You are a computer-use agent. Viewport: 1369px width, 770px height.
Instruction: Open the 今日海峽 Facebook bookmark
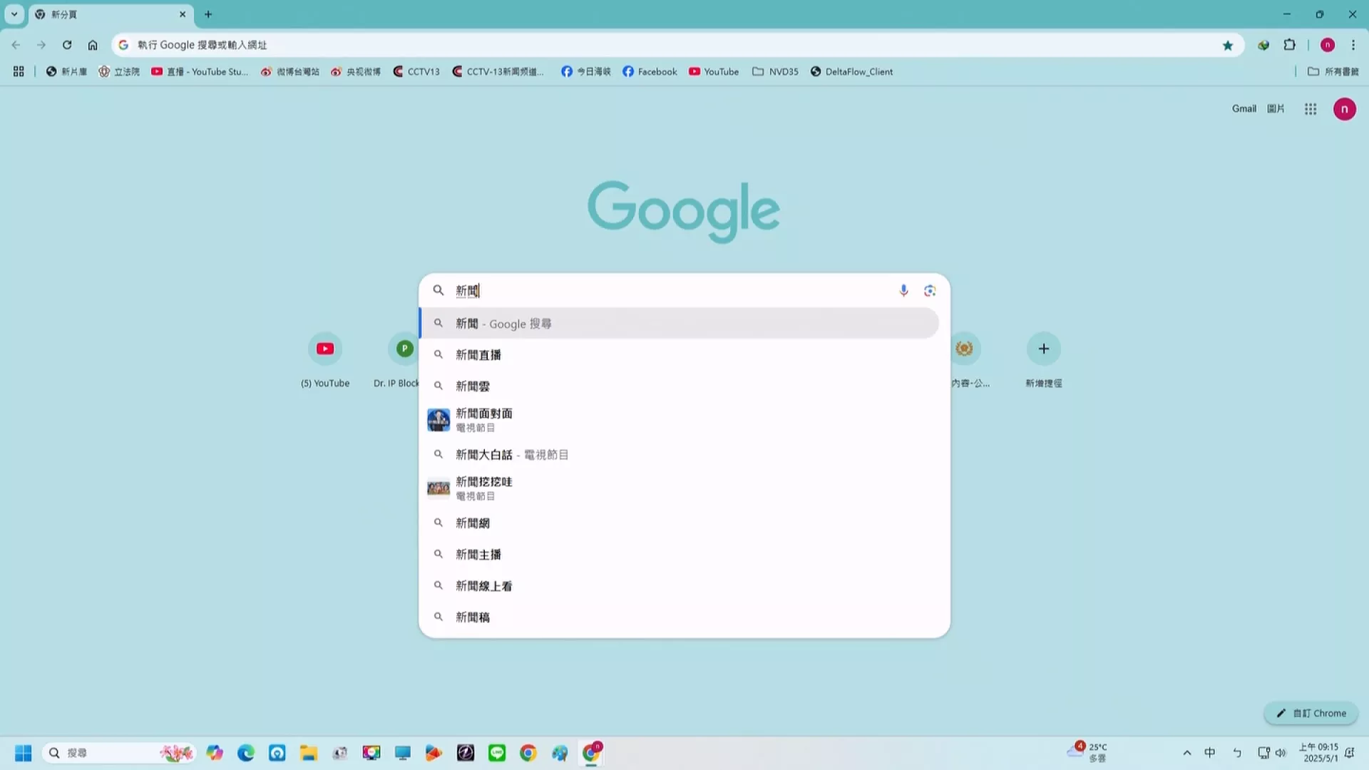pyautogui.click(x=586, y=71)
